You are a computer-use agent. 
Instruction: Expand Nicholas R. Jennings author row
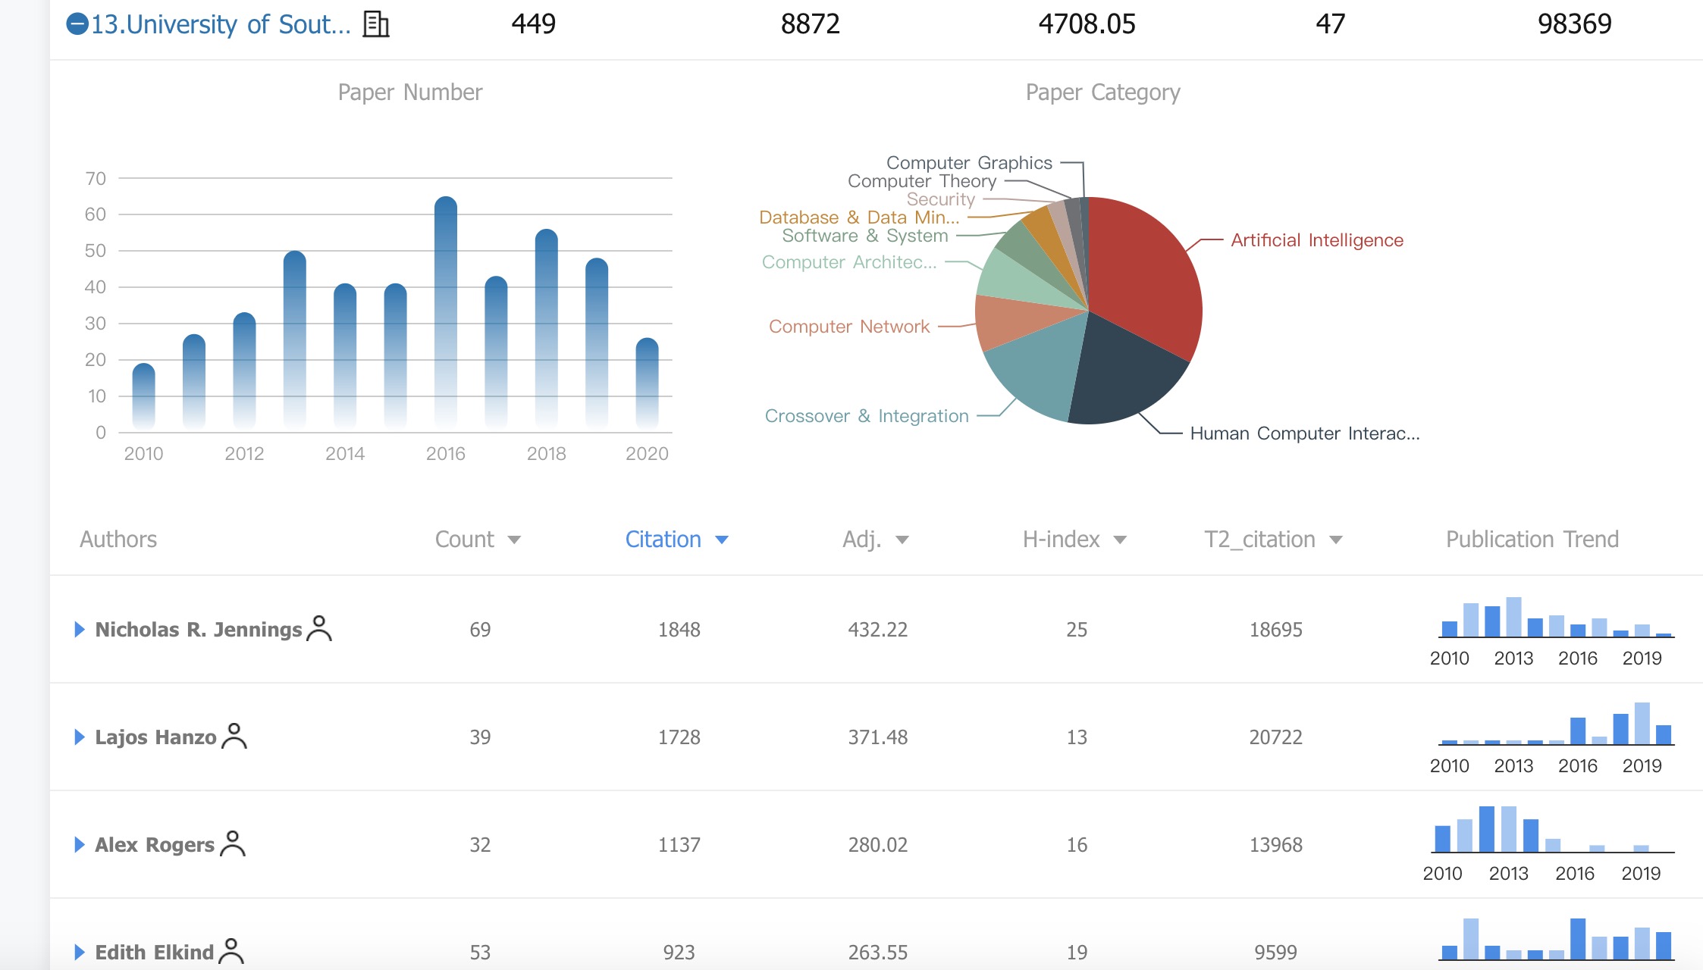click(x=79, y=629)
